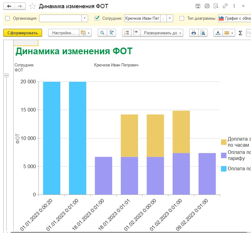Click the Сформировать button
This screenshot has height=233, width=251.
23,33
